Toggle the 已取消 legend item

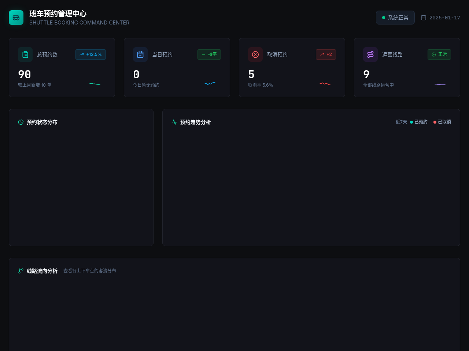click(442, 122)
